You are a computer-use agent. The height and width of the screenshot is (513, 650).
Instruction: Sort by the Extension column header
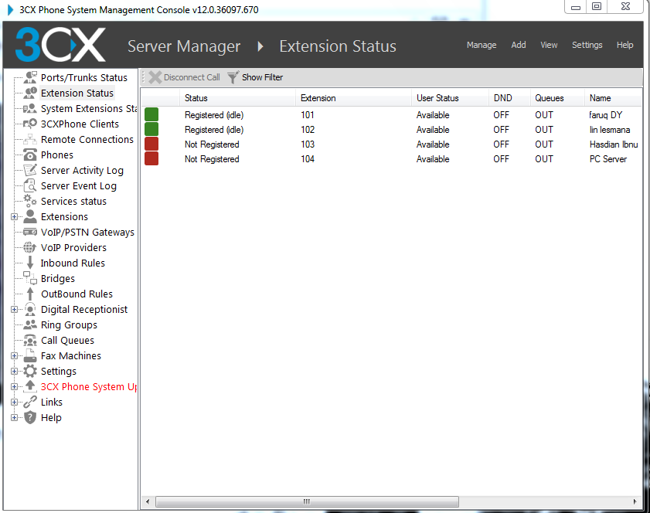click(353, 98)
